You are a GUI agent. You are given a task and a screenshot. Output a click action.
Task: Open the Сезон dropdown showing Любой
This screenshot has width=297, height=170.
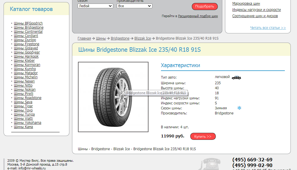pyautogui.click(x=95, y=6)
